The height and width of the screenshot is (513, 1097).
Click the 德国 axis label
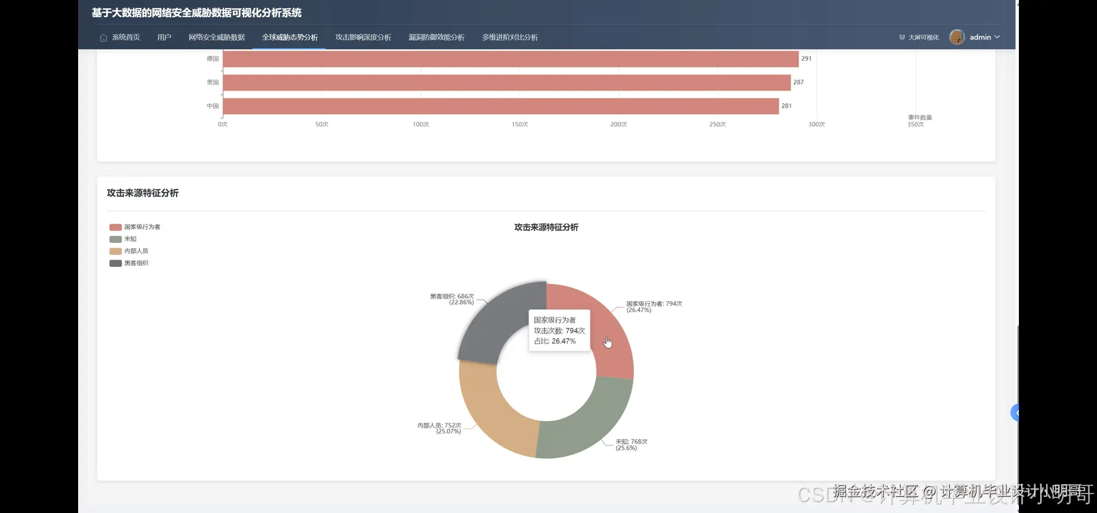213,59
